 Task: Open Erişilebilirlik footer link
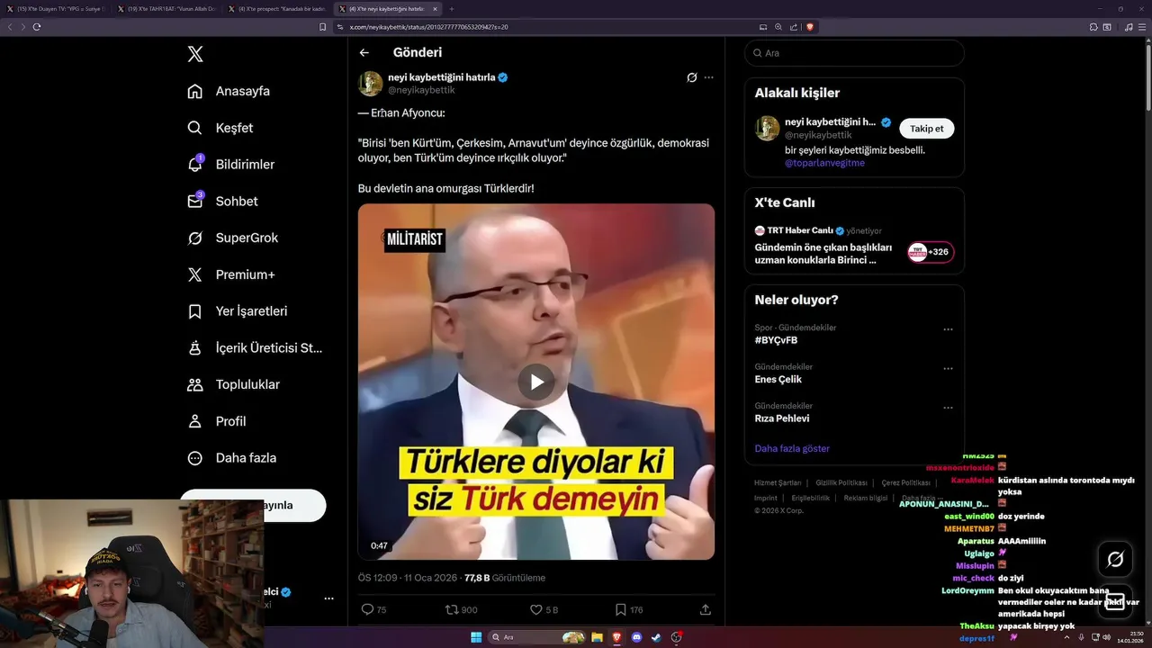click(811, 498)
